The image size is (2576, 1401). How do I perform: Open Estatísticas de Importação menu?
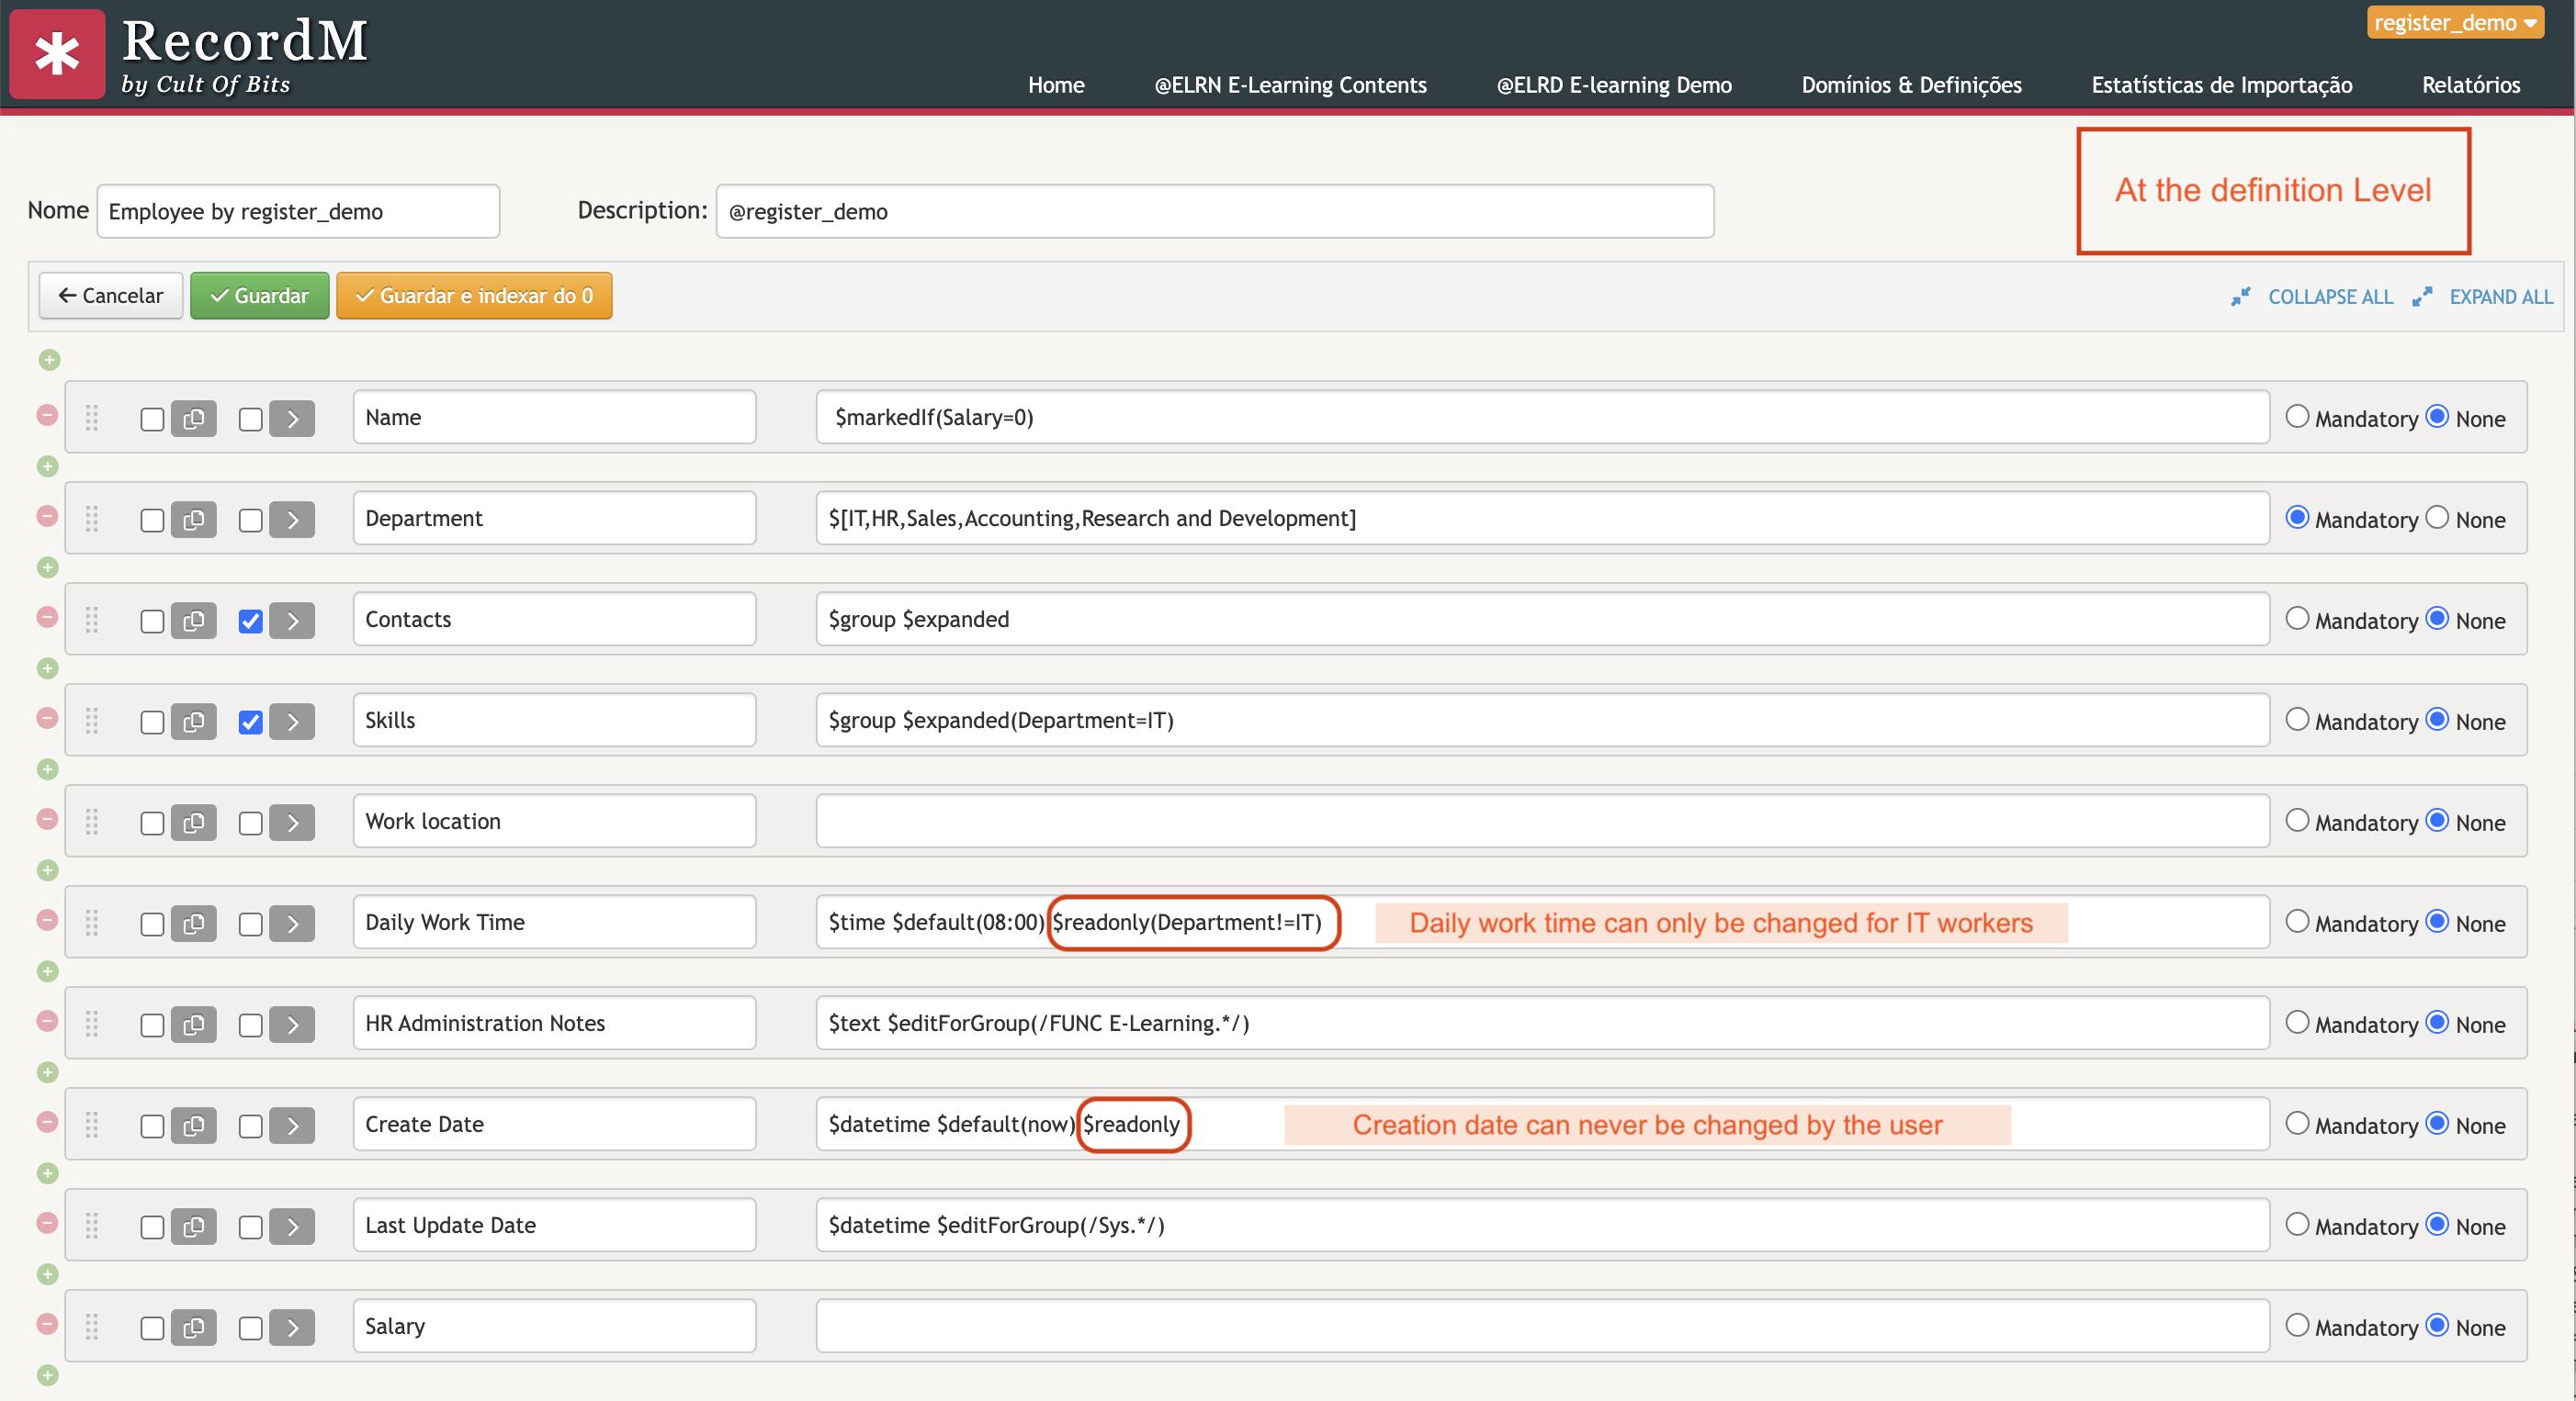pos(2221,85)
